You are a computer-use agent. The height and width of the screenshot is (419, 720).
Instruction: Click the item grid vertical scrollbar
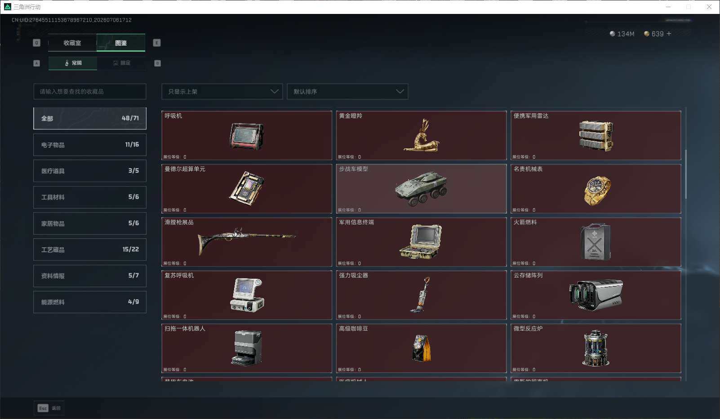(x=686, y=174)
